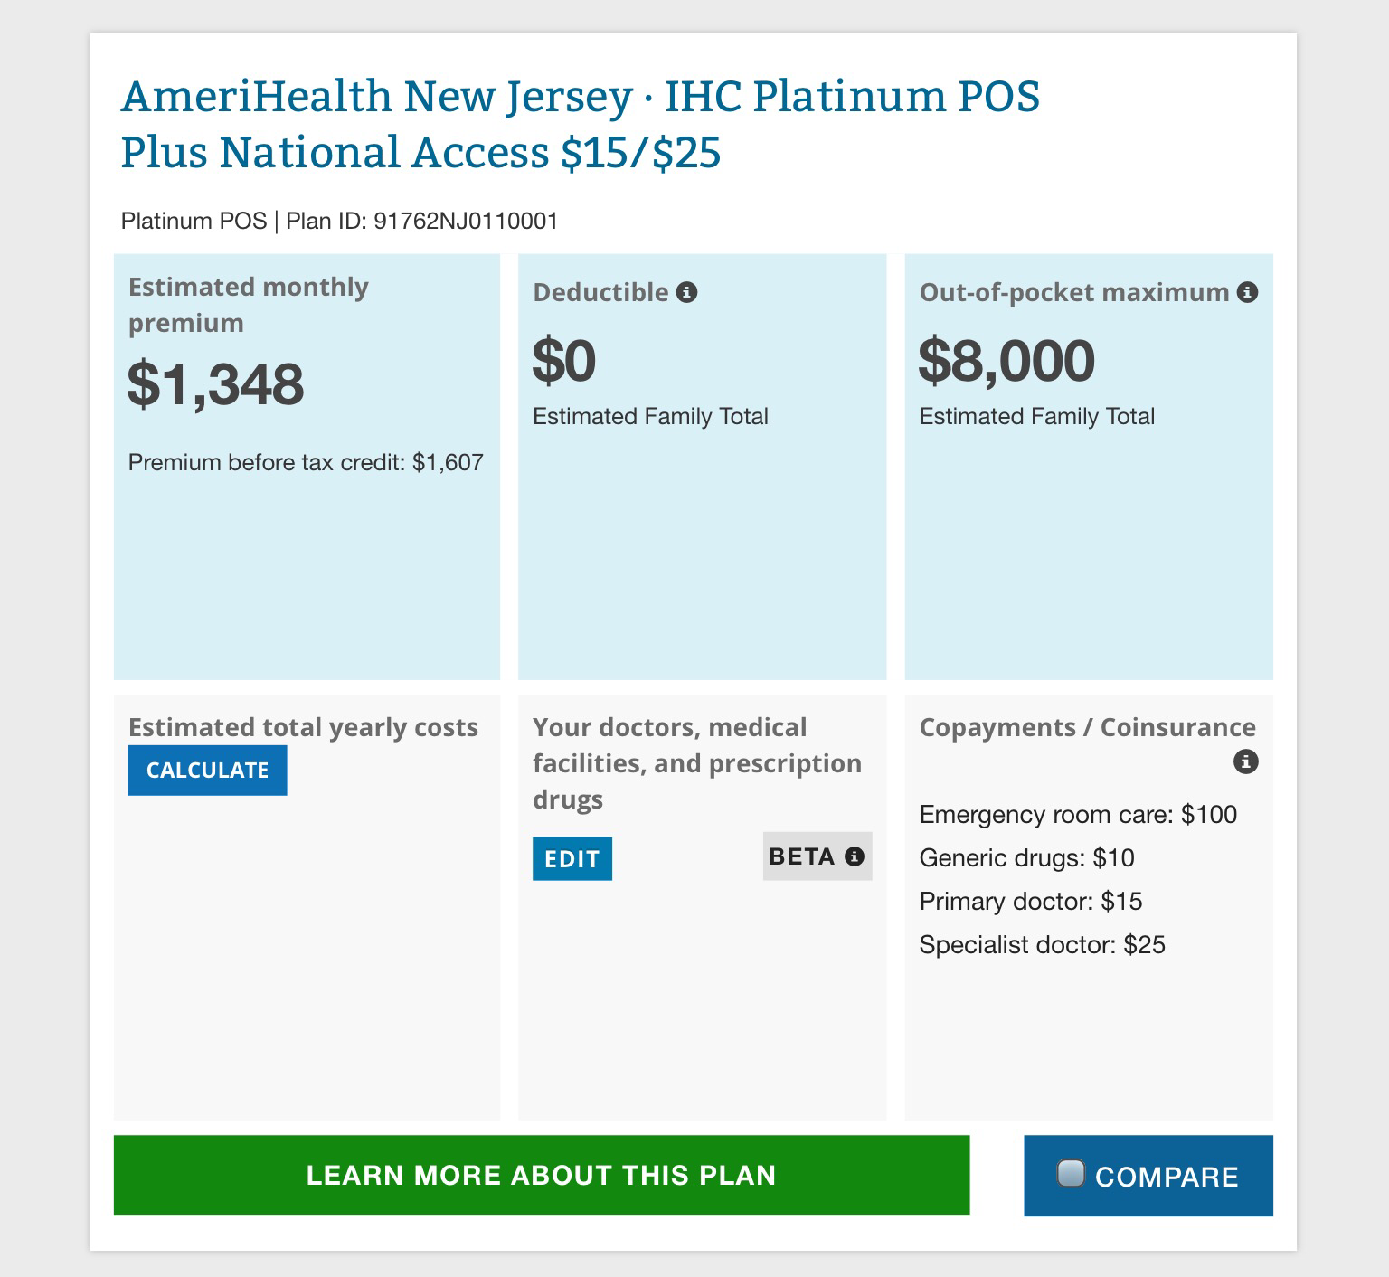Select the Primary doctor copay line
The image size is (1389, 1277).
pyautogui.click(x=1031, y=901)
